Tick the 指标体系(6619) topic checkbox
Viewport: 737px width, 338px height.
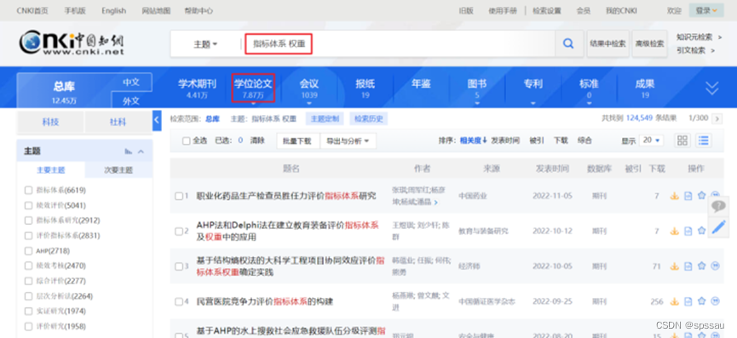(x=28, y=190)
